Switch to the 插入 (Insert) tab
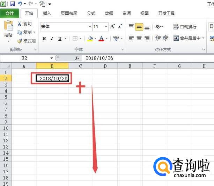 [47, 13]
